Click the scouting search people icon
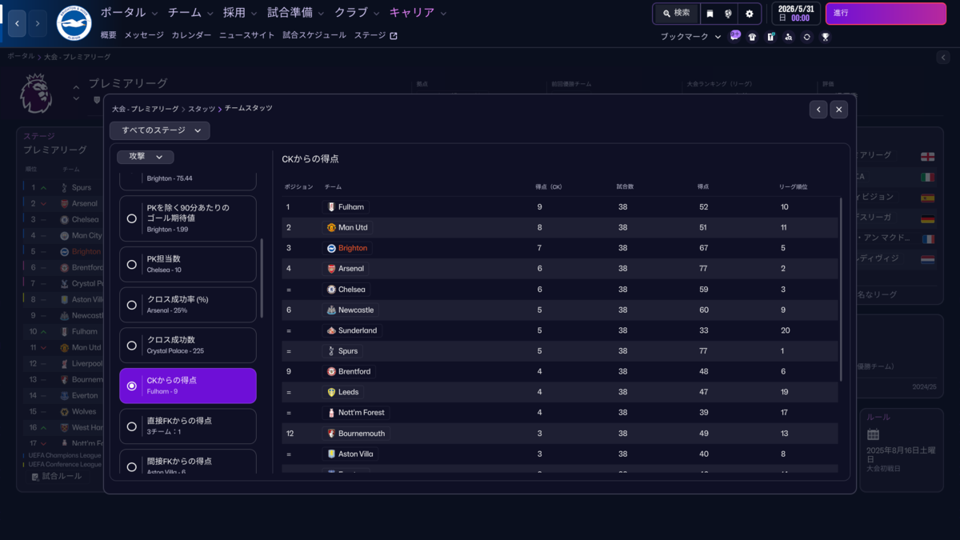This screenshot has width=960, height=540. pos(789,37)
